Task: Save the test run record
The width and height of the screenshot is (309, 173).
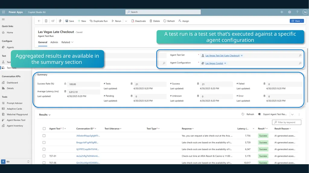Action: pyautogui.click(x=70, y=21)
